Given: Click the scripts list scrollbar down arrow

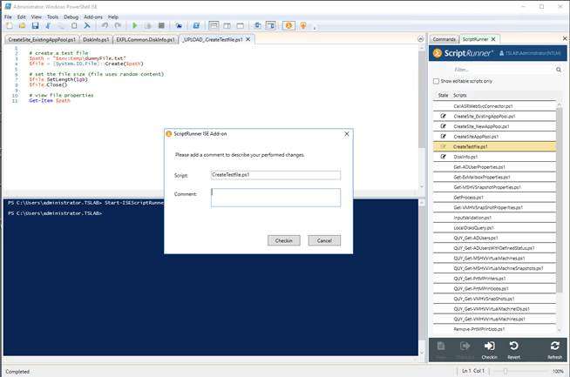Looking at the screenshot, I should pyautogui.click(x=559, y=330).
